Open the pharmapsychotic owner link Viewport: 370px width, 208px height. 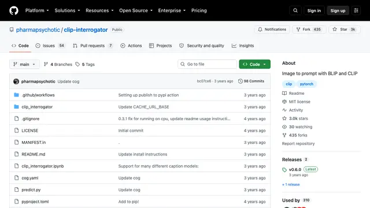click(38, 29)
